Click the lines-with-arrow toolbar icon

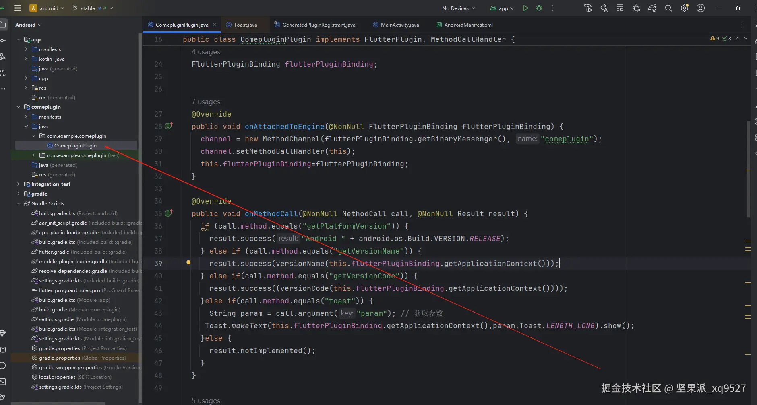click(x=620, y=8)
